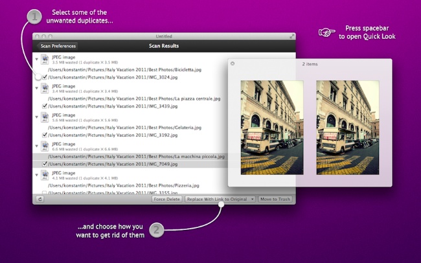
Task: Open the Replace With Link to Original dropdown
Action: (x=220, y=200)
